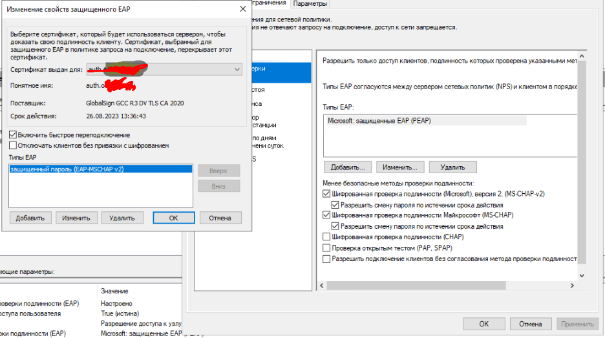Click the scroll up arrow in the policy pane

click(582, 56)
